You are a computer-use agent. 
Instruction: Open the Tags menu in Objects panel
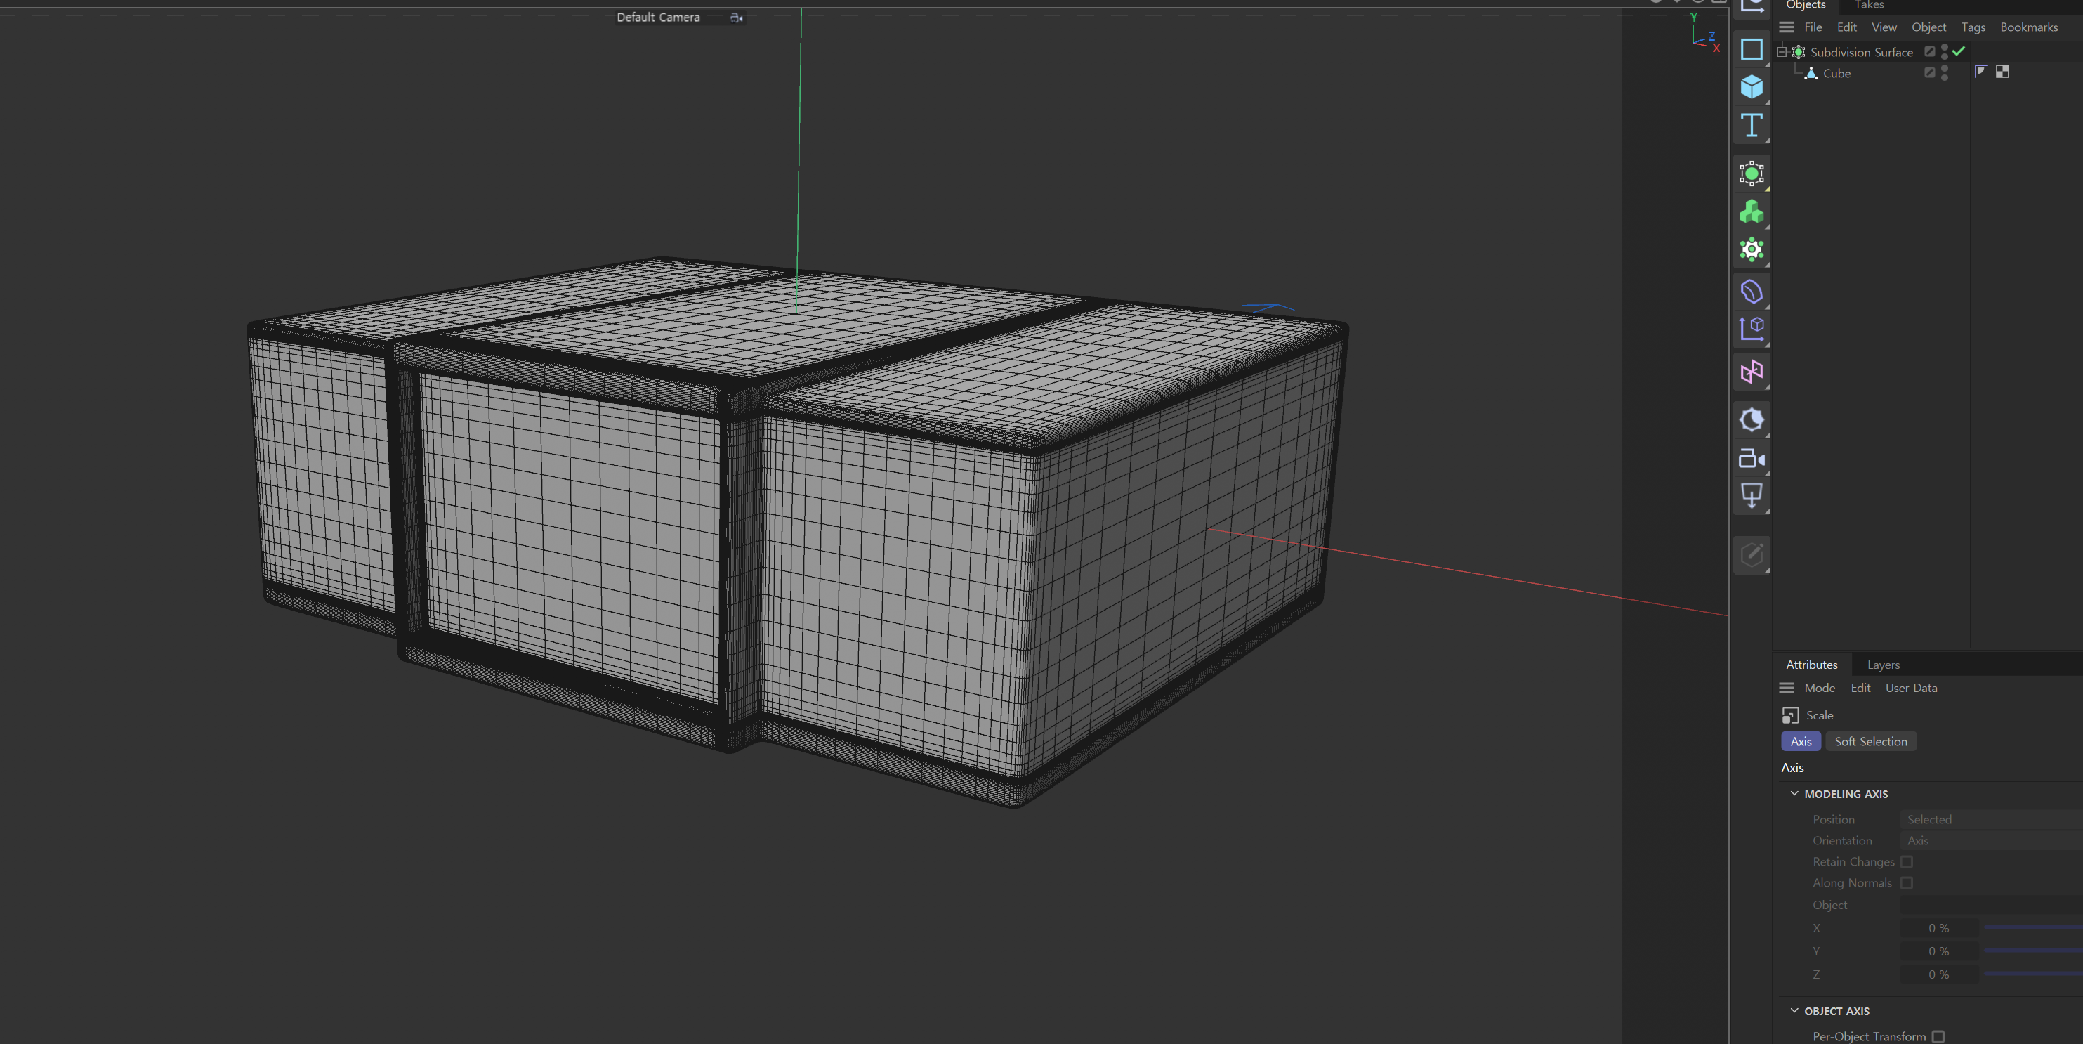click(1972, 27)
